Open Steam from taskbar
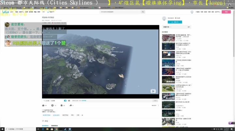 65,129
